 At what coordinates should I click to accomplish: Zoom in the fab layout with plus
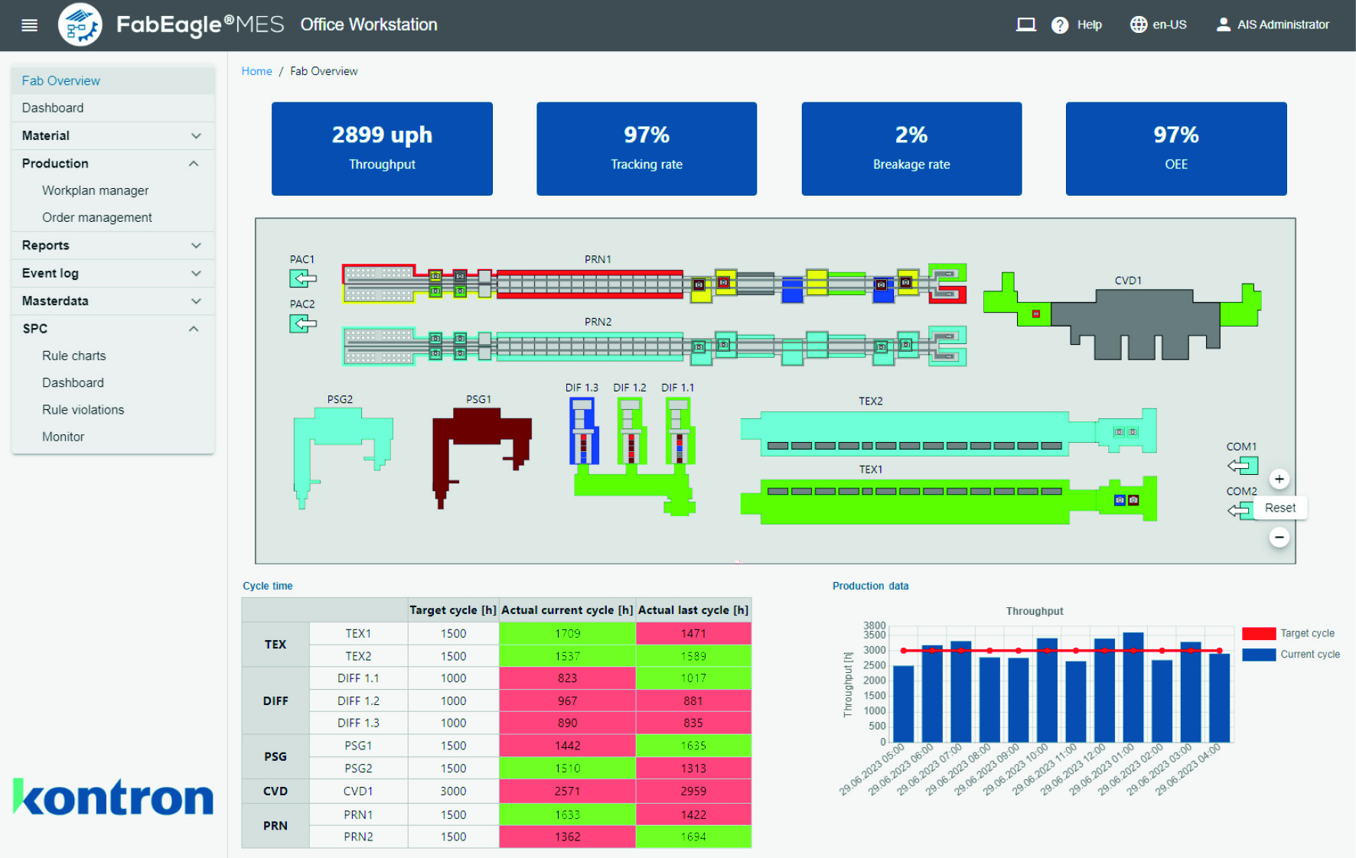[1279, 479]
